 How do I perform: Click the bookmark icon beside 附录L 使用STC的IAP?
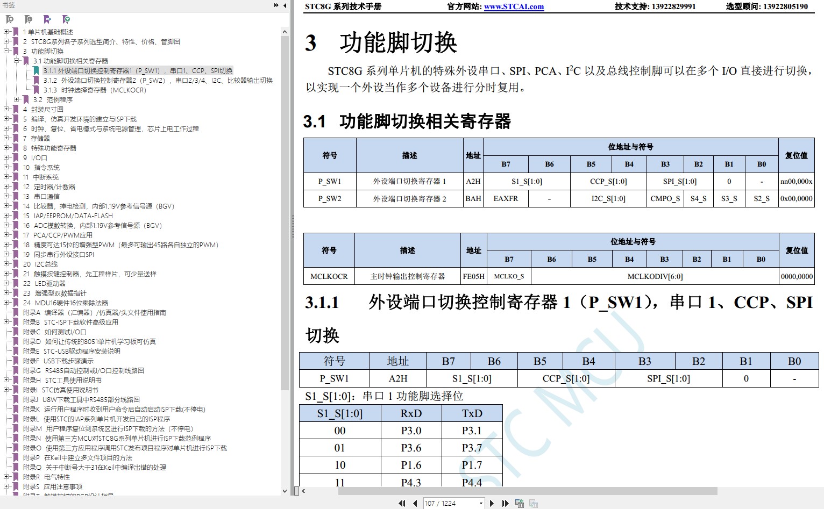click(x=16, y=419)
